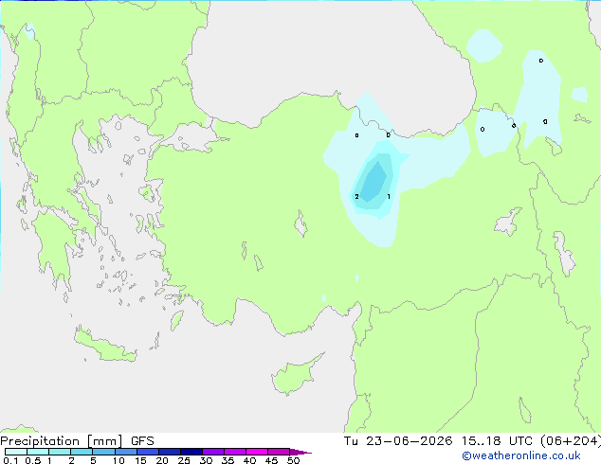The width and height of the screenshot is (601, 464).
Task: Click the "Tu" weekday label
Action: [351, 441]
